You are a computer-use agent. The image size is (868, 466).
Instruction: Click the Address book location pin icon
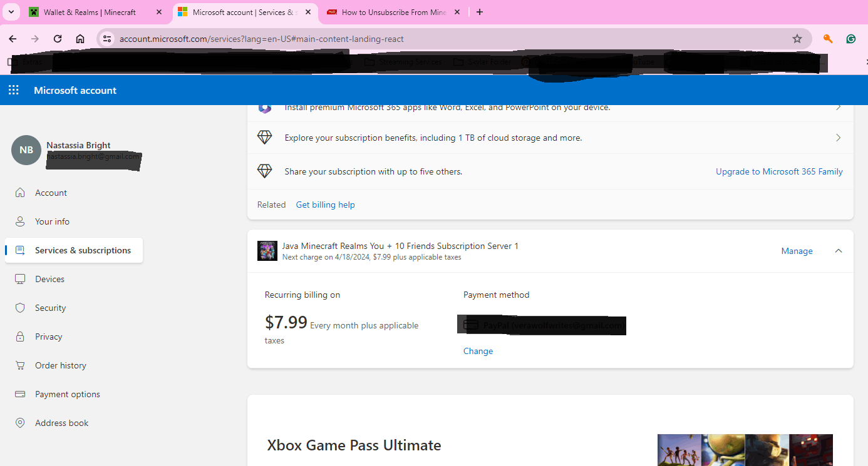point(20,423)
